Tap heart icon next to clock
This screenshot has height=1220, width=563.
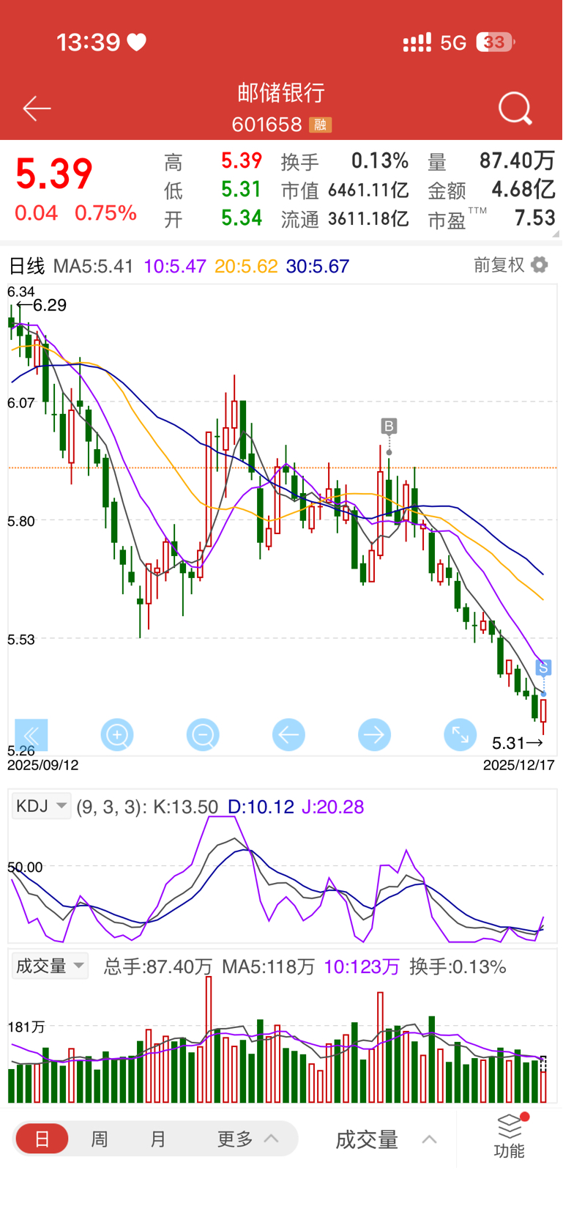click(x=137, y=42)
